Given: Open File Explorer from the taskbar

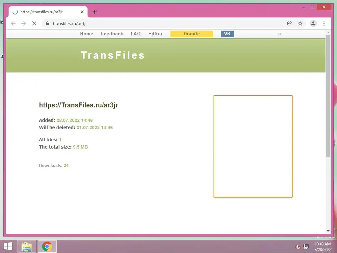Looking at the screenshot, I should click(27, 246).
